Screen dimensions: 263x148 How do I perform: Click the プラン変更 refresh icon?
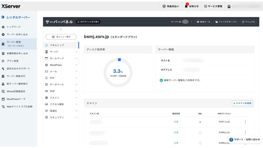coord(3,61)
